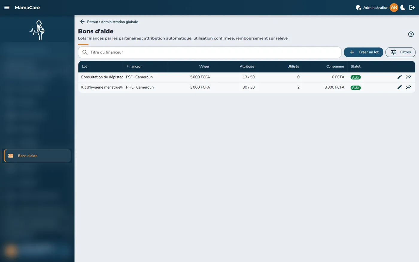Click the Utilisés column header

293,66
